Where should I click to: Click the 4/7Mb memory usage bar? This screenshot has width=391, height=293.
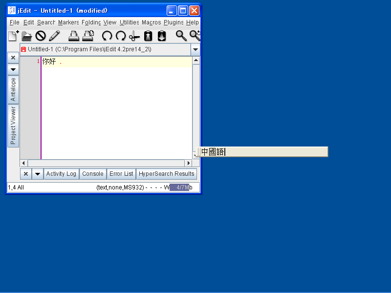point(179,188)
